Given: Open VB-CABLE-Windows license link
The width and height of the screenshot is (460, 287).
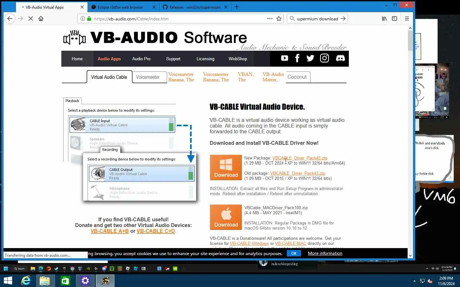Looking at the screenshot, I should tap(249, 243).
